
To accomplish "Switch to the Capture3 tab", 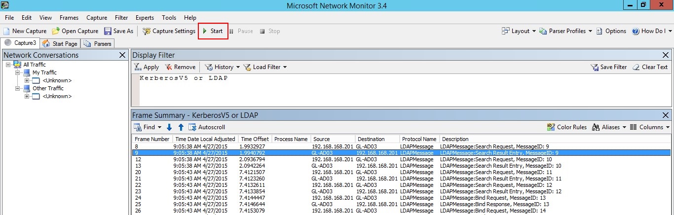I will click(x=20, y=43).
